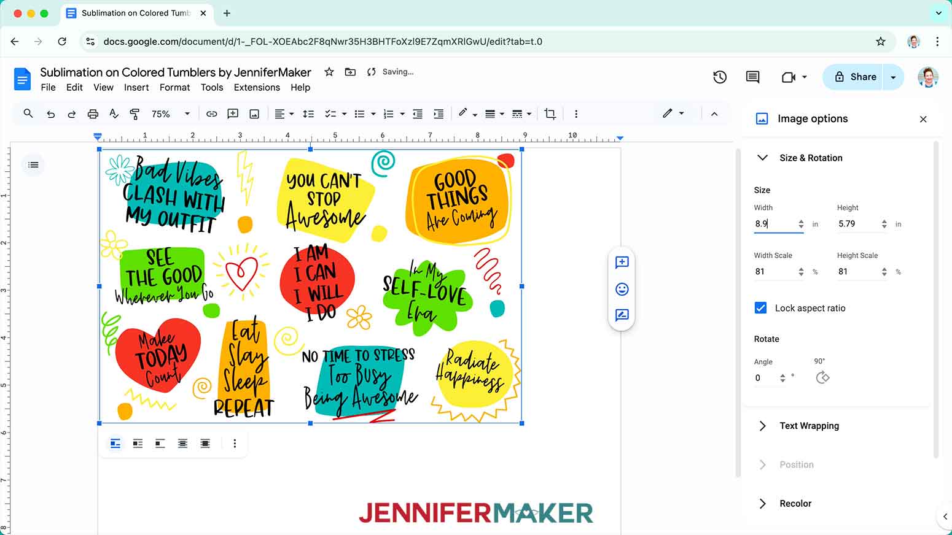Redo the last action
This screenshot has height=535, width=952.
(71, 114)
